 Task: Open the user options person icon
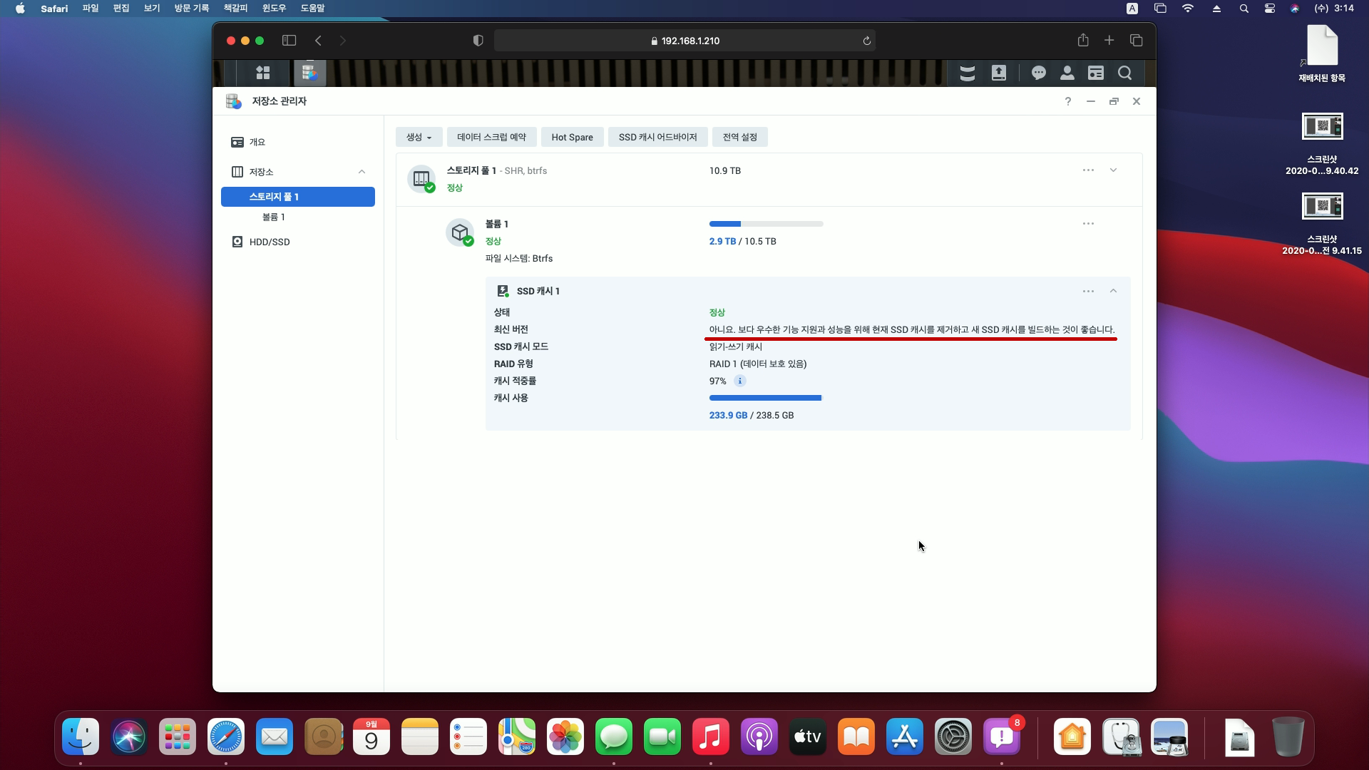coord(1067,73)
